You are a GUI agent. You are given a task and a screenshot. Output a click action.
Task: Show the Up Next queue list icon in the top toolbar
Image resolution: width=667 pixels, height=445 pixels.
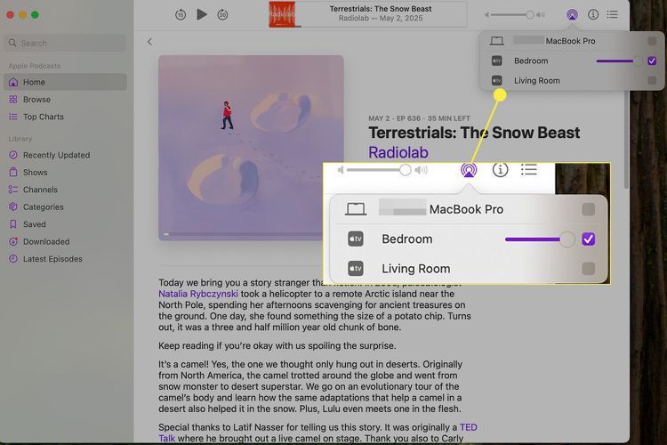[613, 14]
